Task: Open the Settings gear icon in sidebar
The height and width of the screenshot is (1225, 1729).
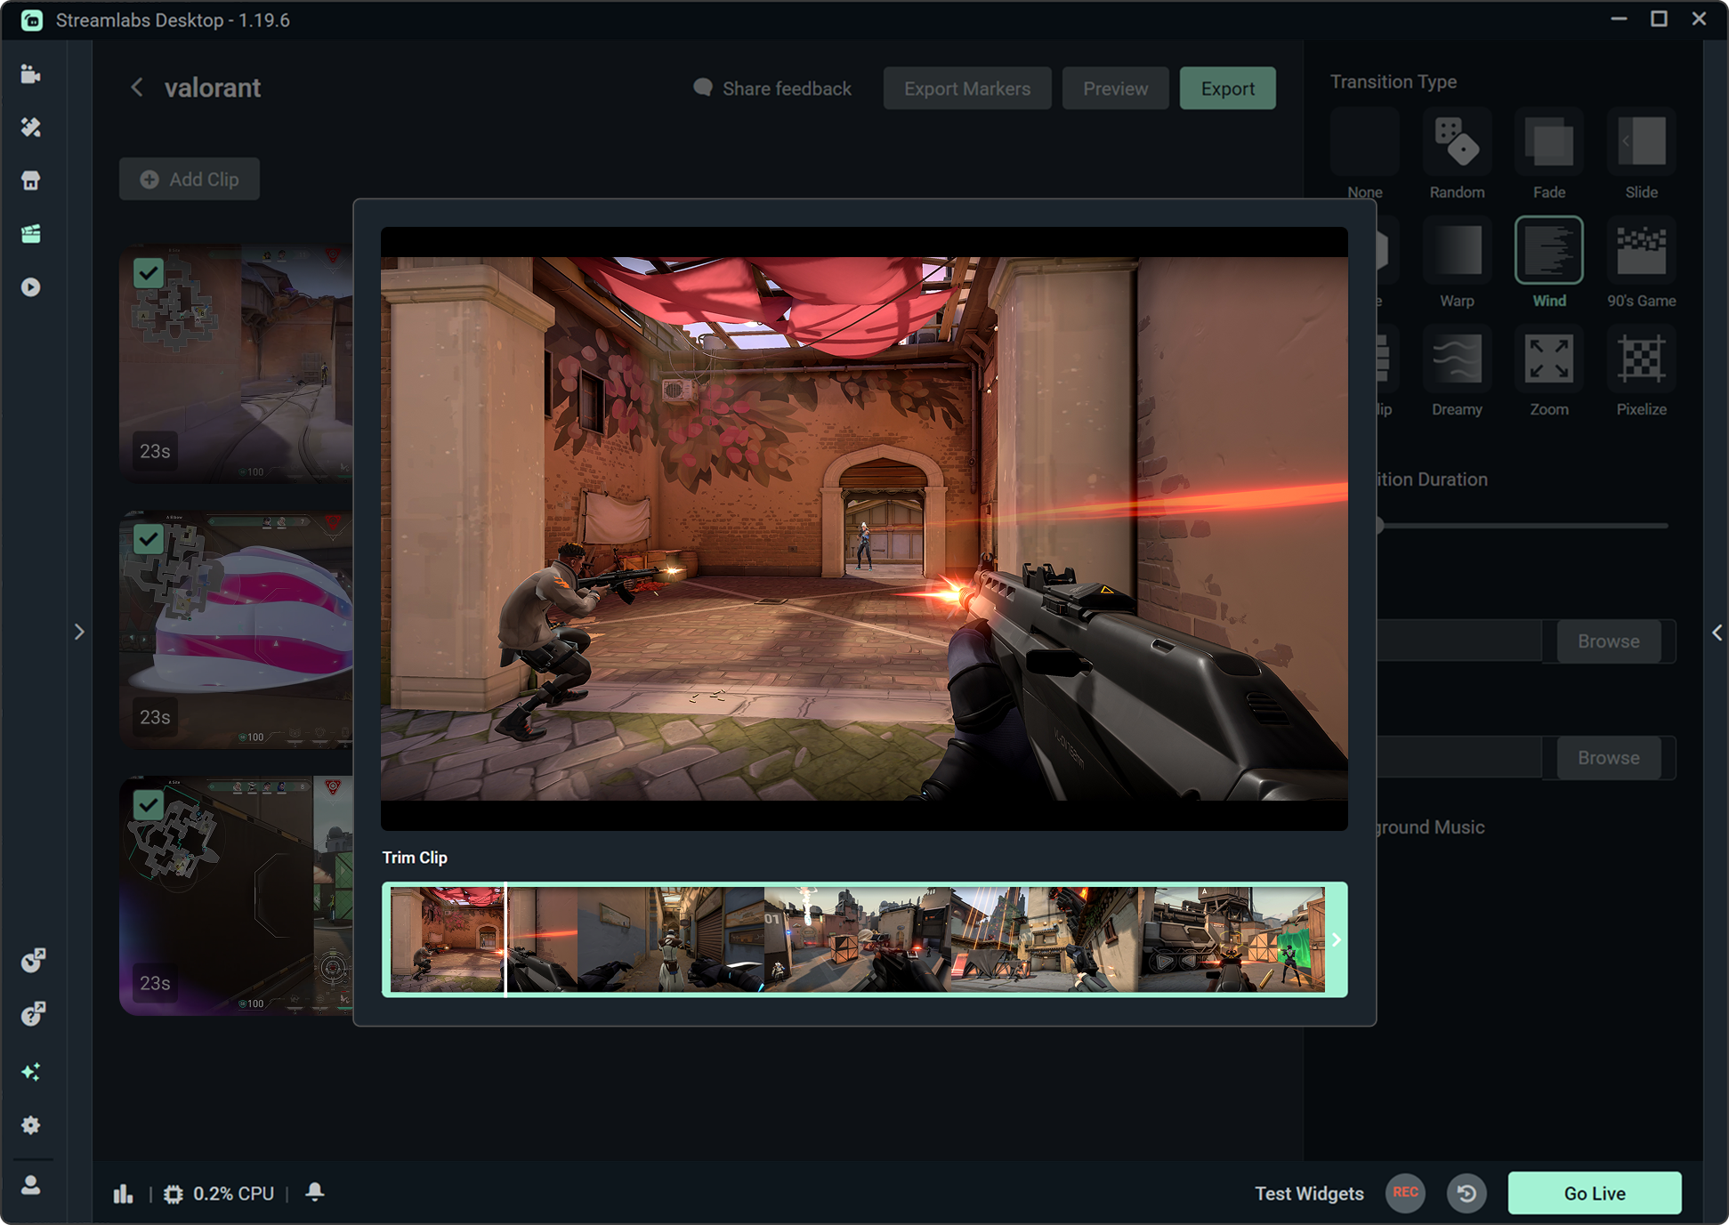Action: click(31, 1125)
